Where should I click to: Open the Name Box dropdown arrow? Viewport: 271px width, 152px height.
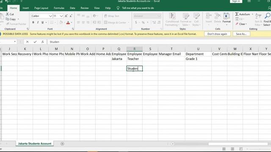tap(15, 42)
